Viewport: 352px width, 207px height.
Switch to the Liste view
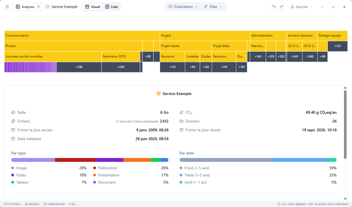click(112, 7)
